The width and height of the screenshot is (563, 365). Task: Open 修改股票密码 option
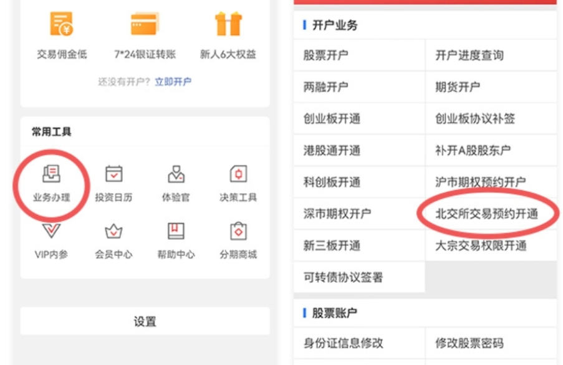469,343
